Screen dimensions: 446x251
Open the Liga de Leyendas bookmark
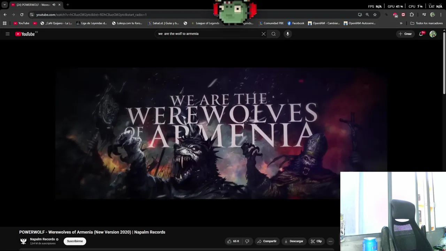(x=92, y=23)
